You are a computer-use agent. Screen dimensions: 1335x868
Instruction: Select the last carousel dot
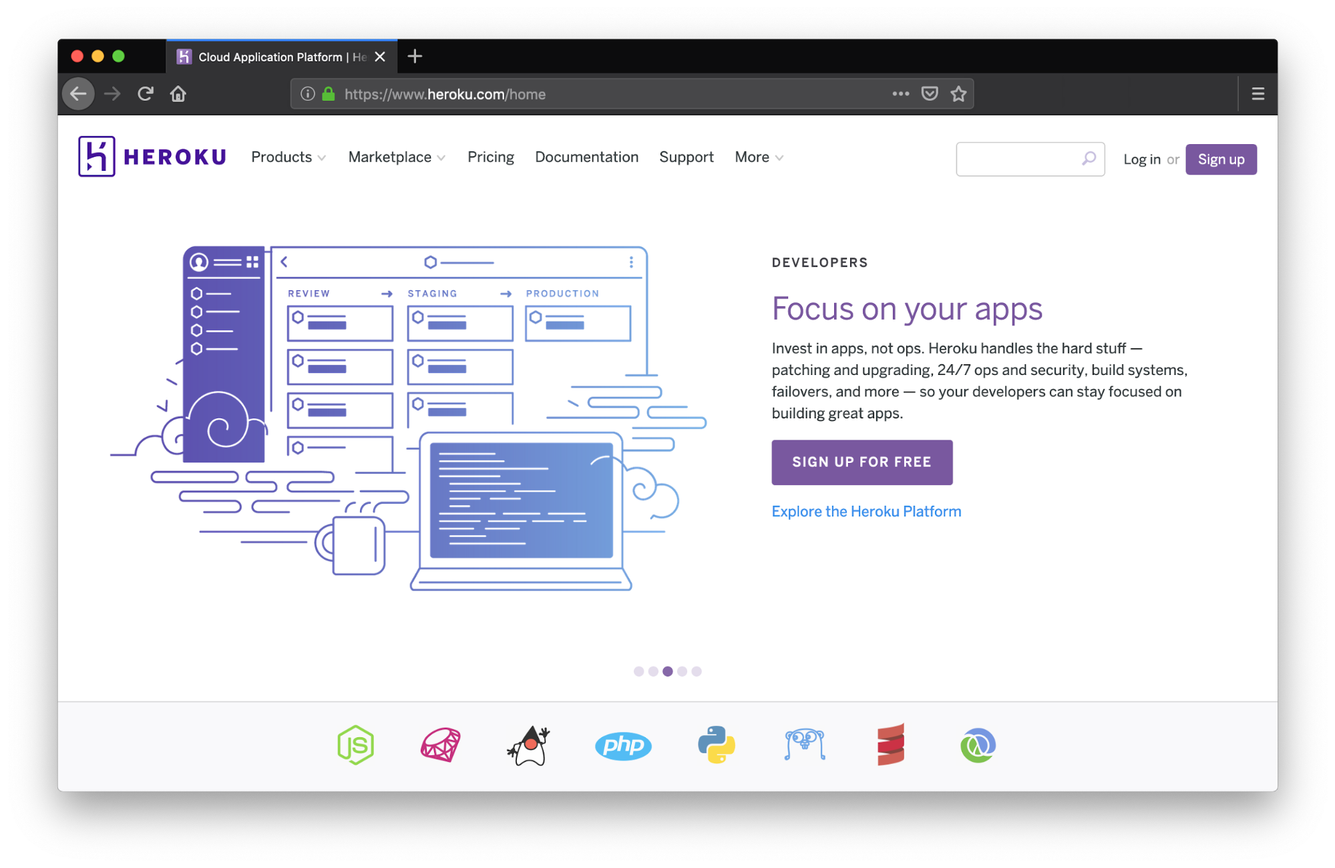pos(697,671)
